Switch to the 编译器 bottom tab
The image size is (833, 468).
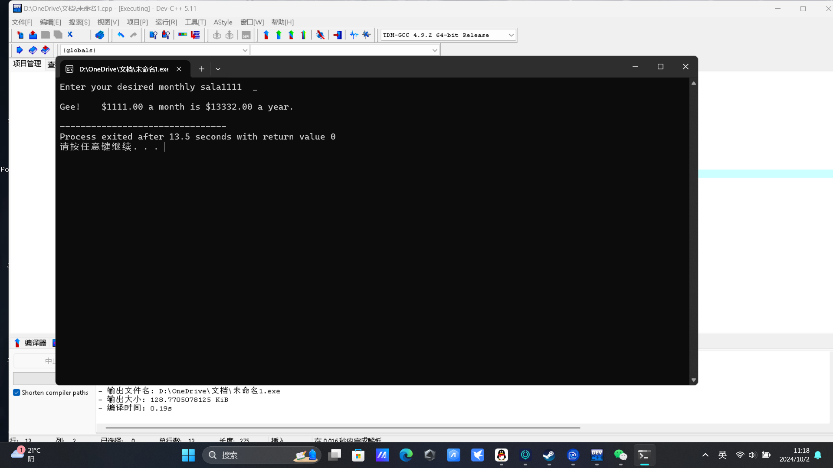(30, 343)
